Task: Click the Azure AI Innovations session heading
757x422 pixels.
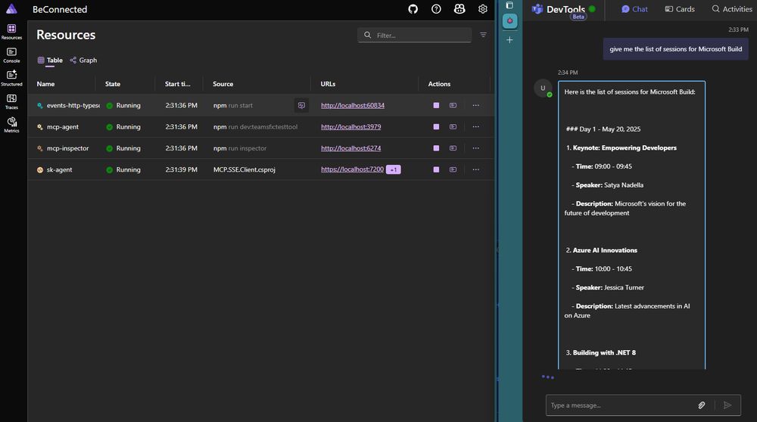Action: click(x=605, y=250)
